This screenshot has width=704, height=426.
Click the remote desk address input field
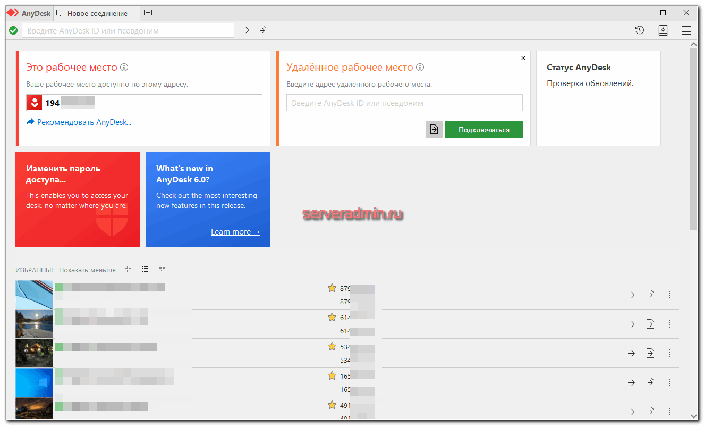pos(404,103)
